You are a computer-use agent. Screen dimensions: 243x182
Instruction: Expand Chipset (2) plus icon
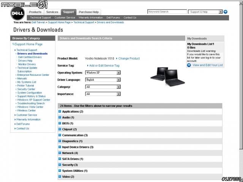click(60, 129)
